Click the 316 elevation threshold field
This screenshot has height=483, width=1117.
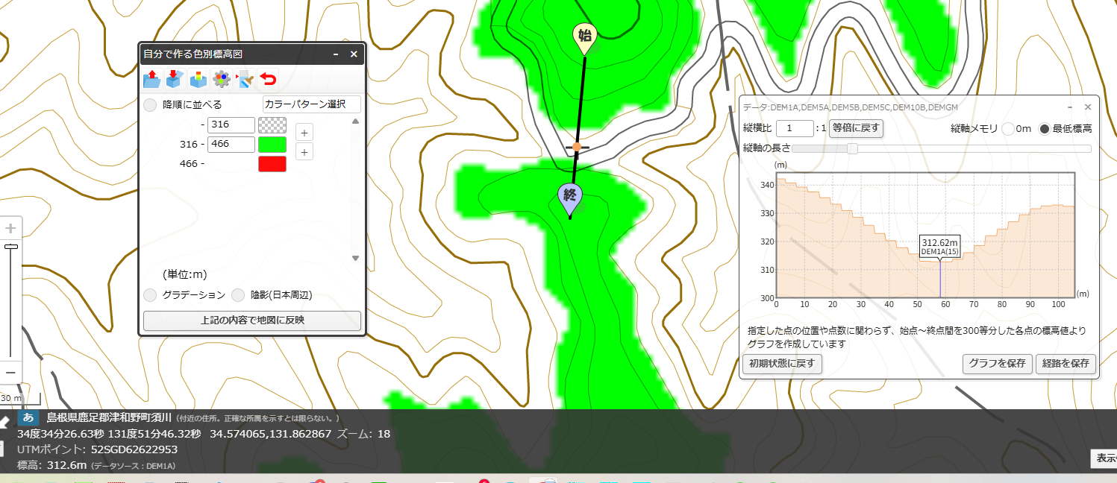[231, 124]
